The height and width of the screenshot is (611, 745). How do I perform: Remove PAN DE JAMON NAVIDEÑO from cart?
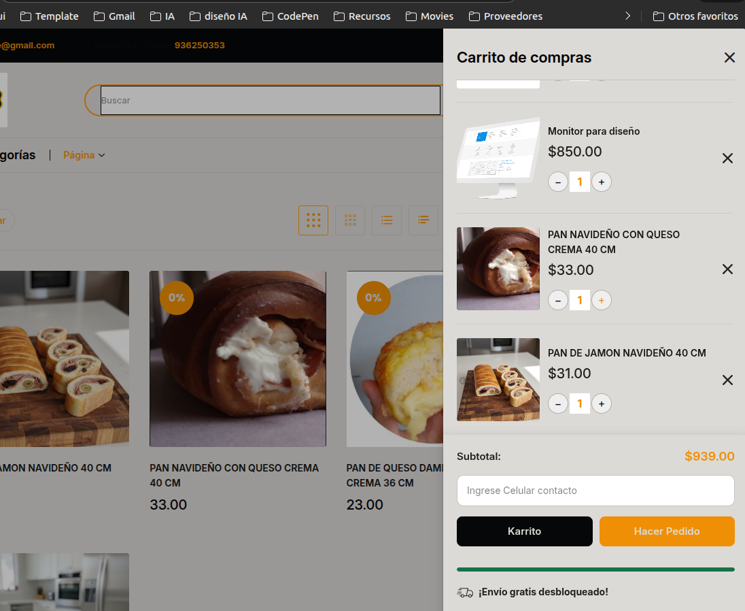pos(727,380)
